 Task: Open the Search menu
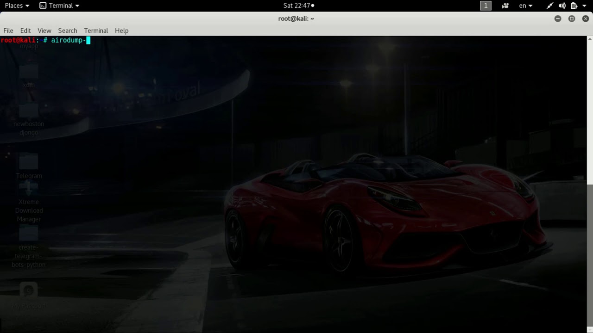(x=68, y=31)
